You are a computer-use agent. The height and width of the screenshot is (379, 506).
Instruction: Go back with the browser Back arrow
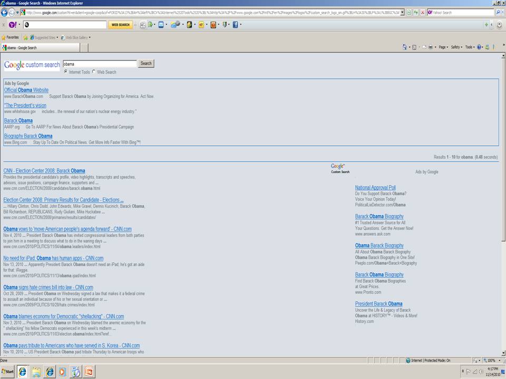(4, 13)
